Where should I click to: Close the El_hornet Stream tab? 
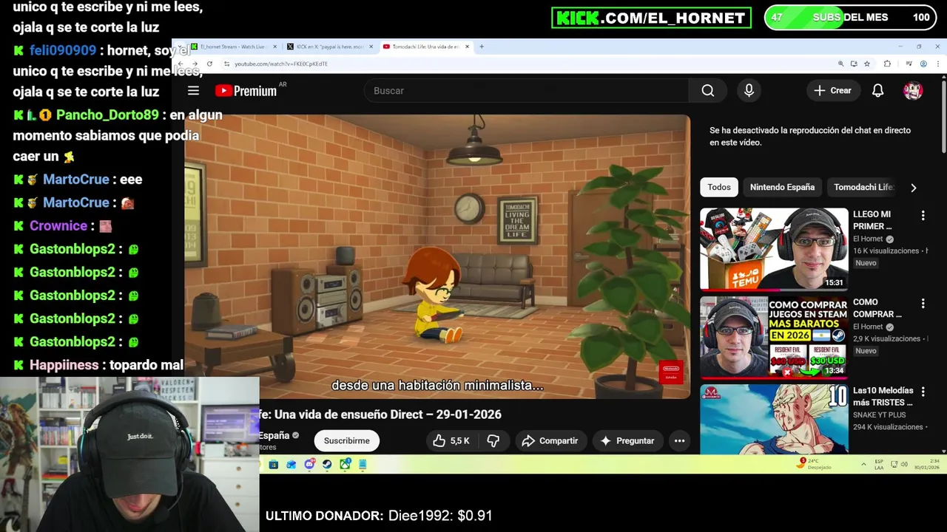tap(274, 47)
